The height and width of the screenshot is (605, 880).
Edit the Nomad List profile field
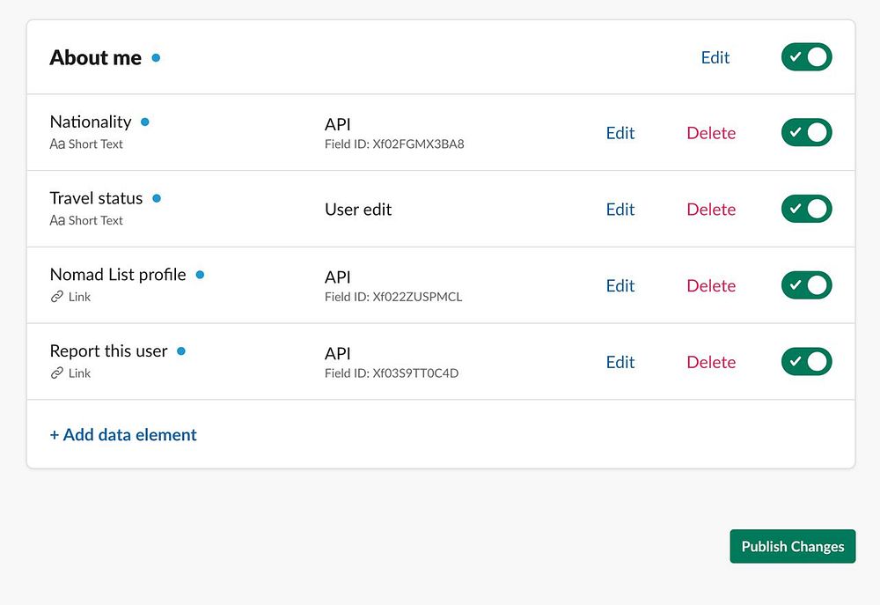pos(620,285)
